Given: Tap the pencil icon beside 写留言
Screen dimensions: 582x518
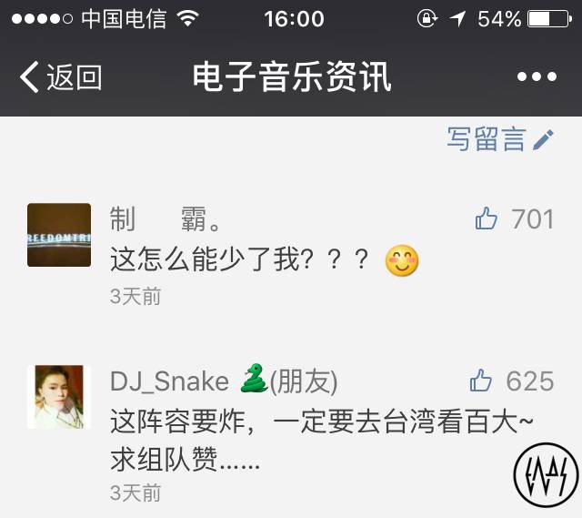Looking at the screenshot, I should [x=543, y=139].
